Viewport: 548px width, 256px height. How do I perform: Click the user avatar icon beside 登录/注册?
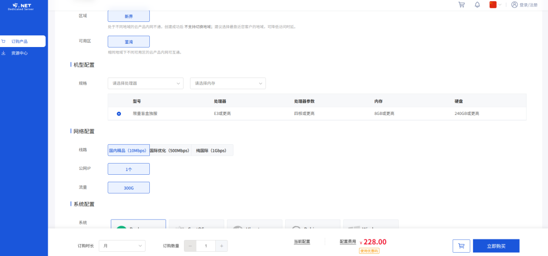point(514,5)
